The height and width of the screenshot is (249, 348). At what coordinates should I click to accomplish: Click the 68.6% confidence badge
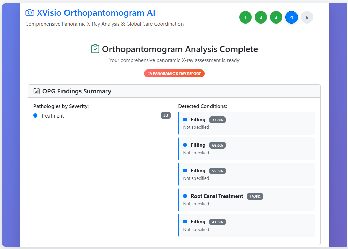pos(217,145)
